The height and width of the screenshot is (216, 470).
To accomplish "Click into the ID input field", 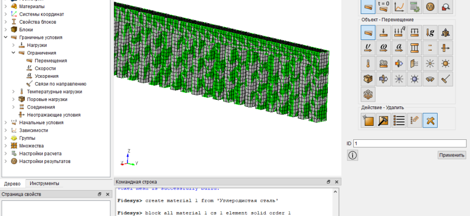I will click(409, 144).
